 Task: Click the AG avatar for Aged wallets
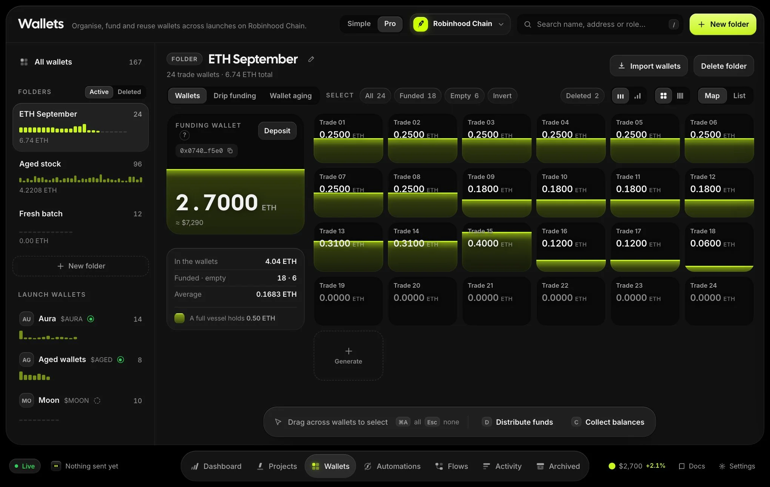point(26,360)
